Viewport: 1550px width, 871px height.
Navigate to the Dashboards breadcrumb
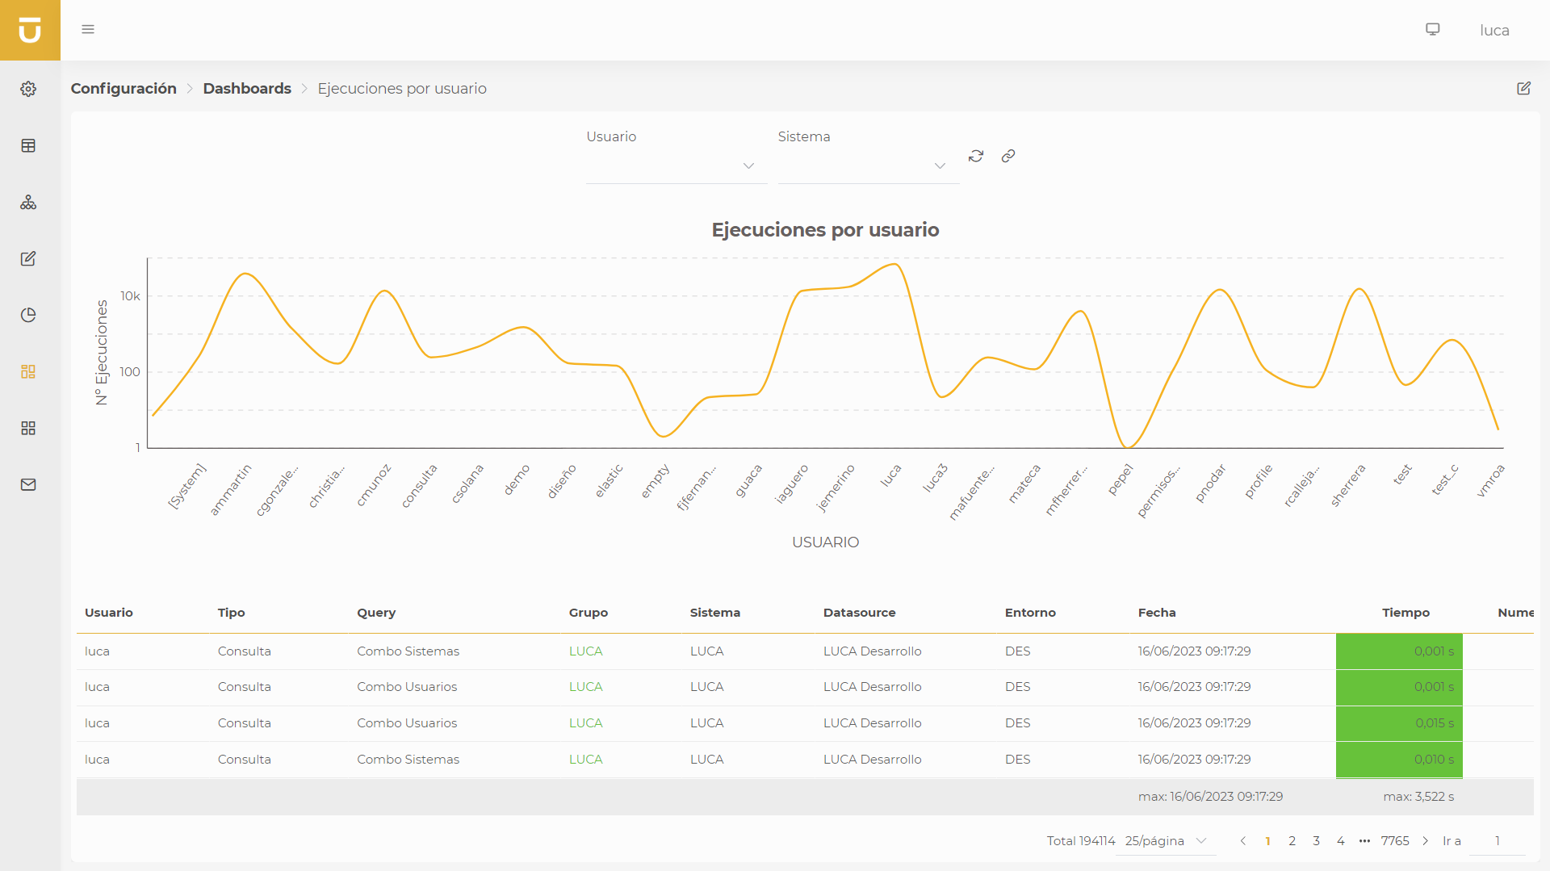247,89
